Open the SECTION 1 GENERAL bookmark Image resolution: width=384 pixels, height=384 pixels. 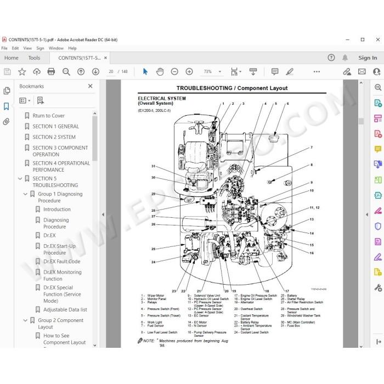tap(55, 126)
